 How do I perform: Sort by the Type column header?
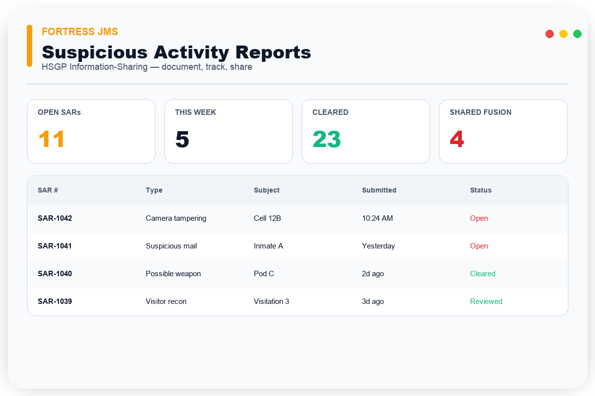coord(154,190)
